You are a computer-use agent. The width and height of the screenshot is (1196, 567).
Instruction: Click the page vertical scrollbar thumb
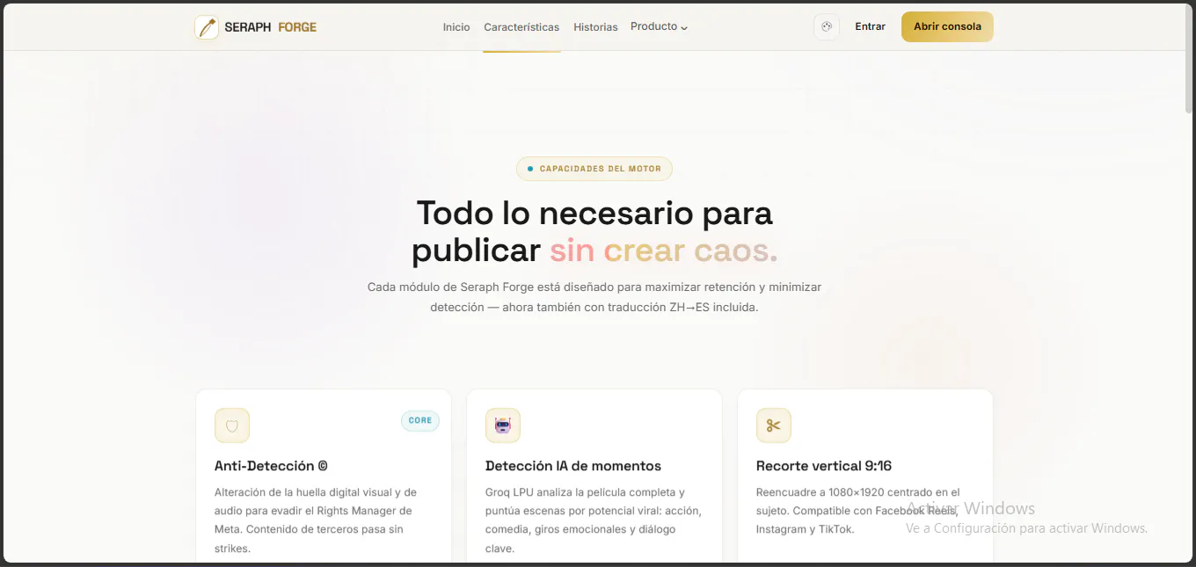(1189, 60)
